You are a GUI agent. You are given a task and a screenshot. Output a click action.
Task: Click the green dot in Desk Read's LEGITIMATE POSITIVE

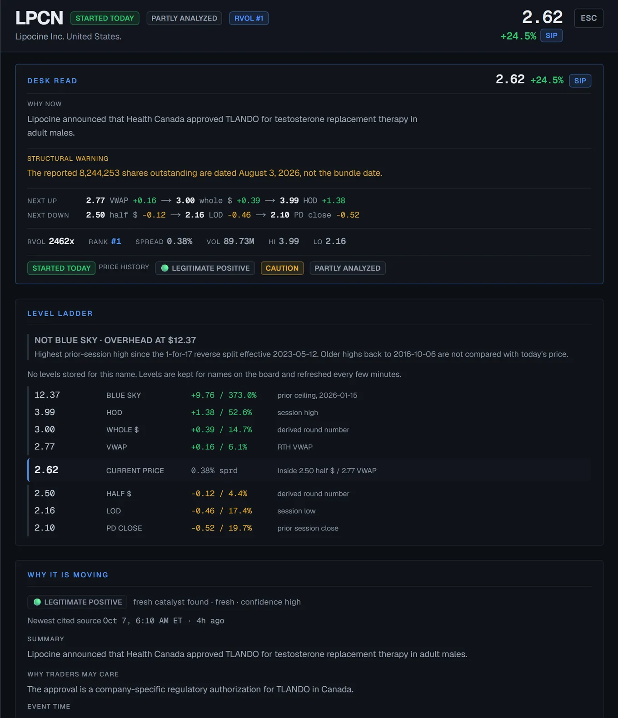pyautogui.click(x=165, y=268)
